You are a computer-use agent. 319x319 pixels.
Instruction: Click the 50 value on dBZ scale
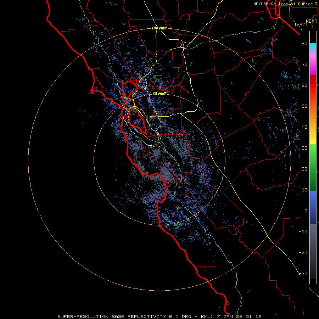point(304,106)
